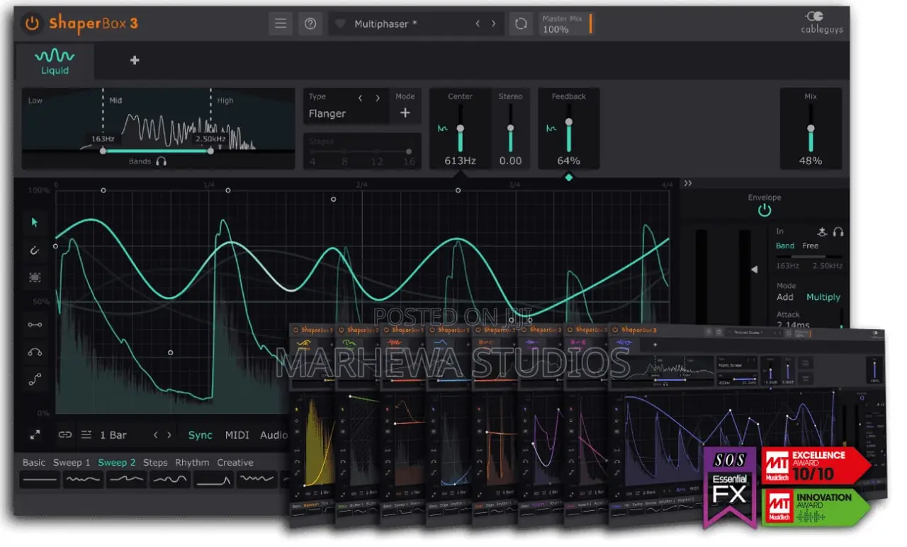Select Free envelope input range
907x547 pixels.
click(810, 246)
